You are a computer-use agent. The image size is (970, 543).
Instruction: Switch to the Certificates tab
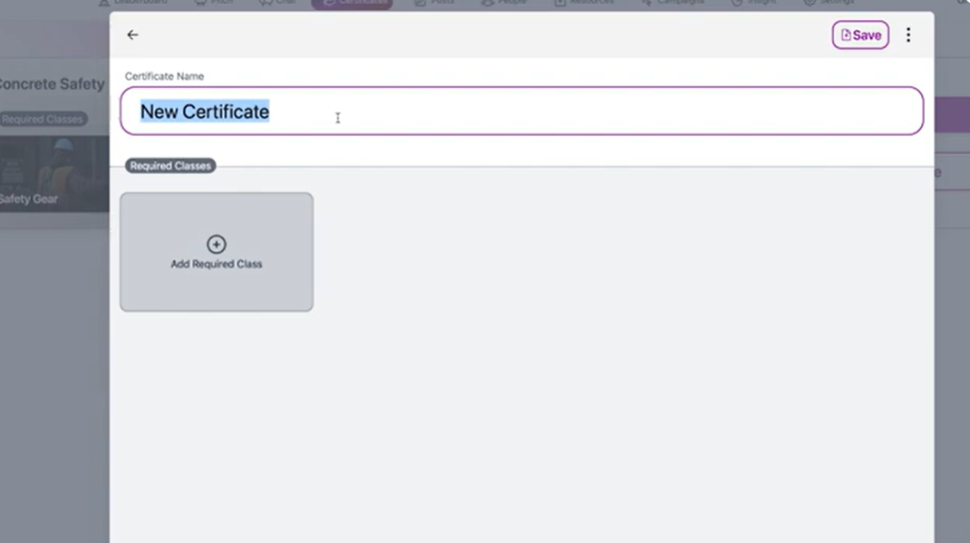[x=352, y=3]
